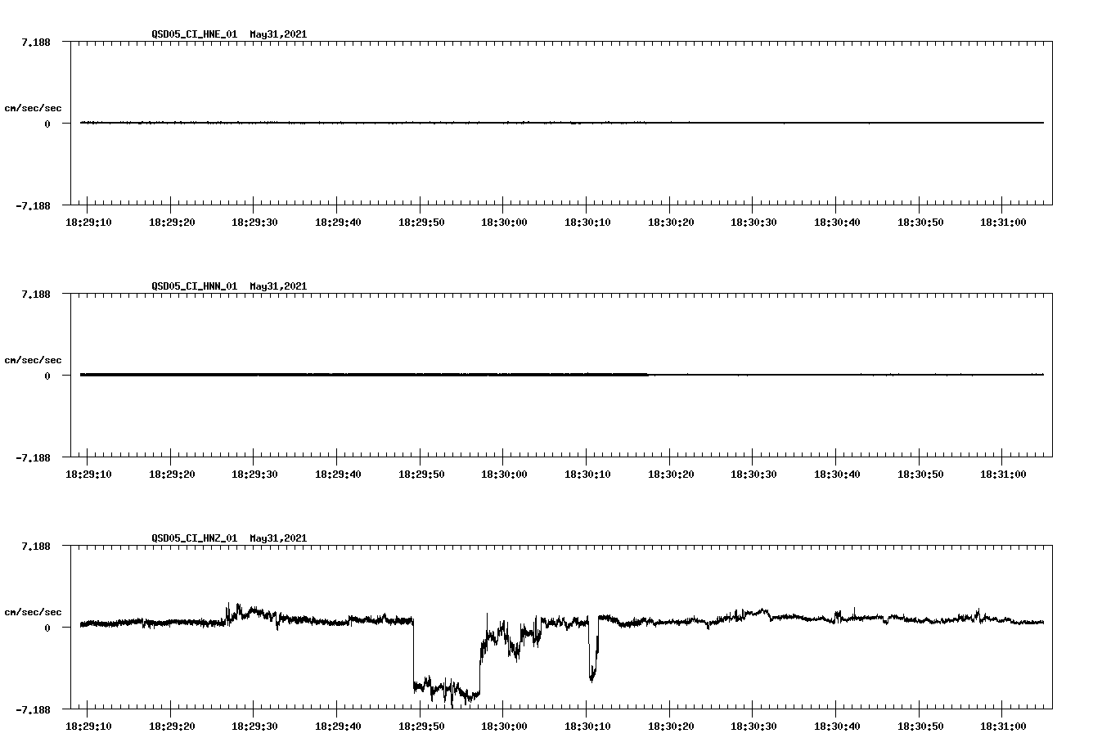Click the QSD05_CI_HNE_01 plot title
Screen dimensions: 1111x756
[229, 34]
